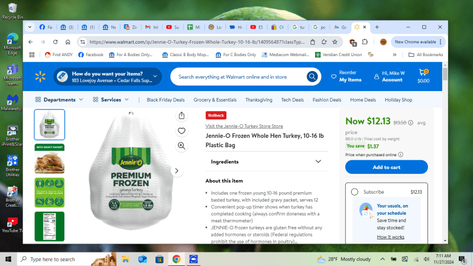This screenshot has height=266, width=473.
Task: Click the page vertical scrollbar thumb
Action: tap(445, 74)
